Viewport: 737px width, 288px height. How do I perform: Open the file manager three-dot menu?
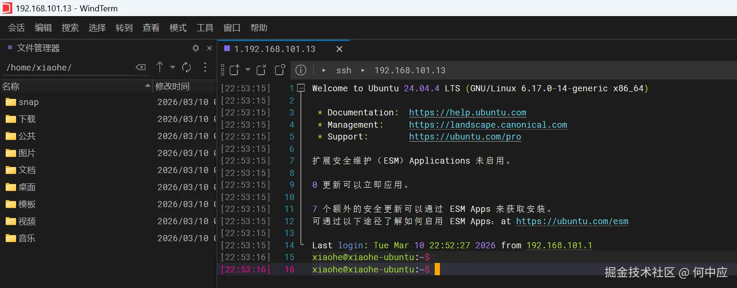click(205, 68)
